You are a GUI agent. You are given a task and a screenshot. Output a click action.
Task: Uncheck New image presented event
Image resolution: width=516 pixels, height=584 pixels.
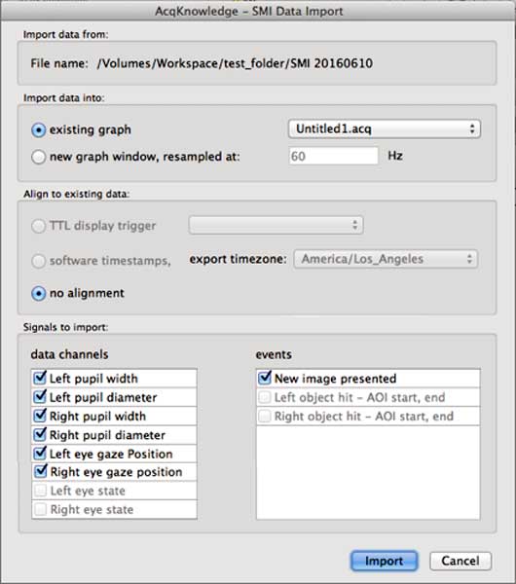[265, 378]
